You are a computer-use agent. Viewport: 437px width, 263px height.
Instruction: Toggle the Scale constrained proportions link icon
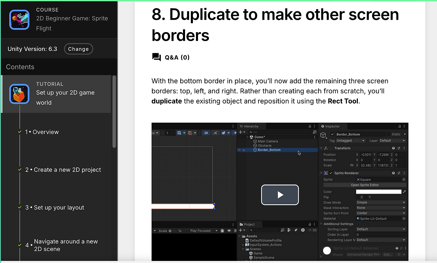(352, 165)
